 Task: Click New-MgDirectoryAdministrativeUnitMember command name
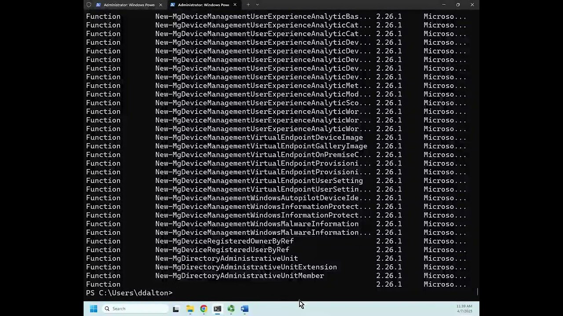tap(240, 276)
